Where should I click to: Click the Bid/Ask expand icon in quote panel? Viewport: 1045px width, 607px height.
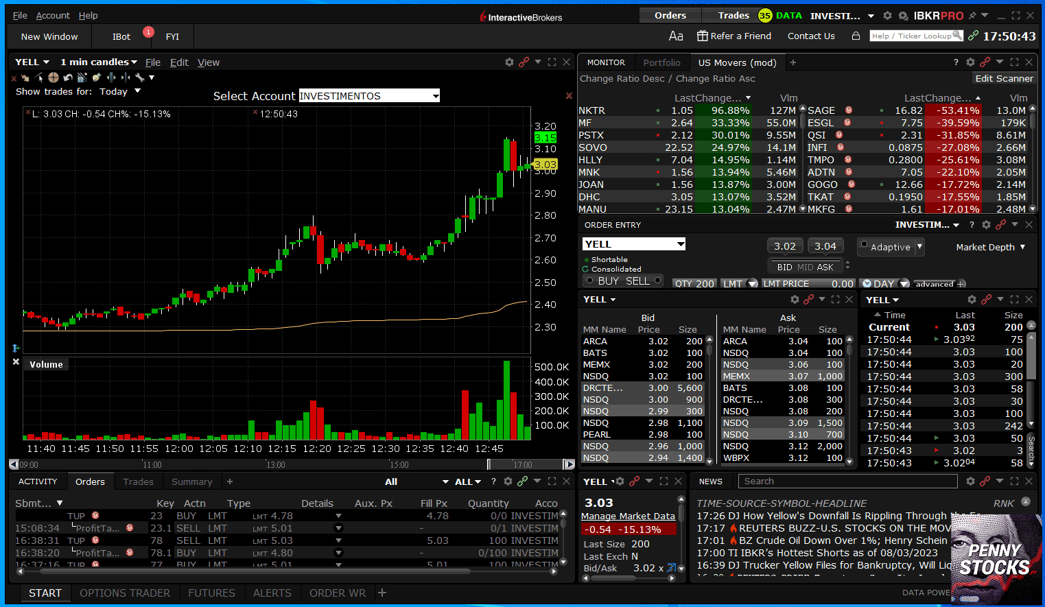[x=671, y=568]
